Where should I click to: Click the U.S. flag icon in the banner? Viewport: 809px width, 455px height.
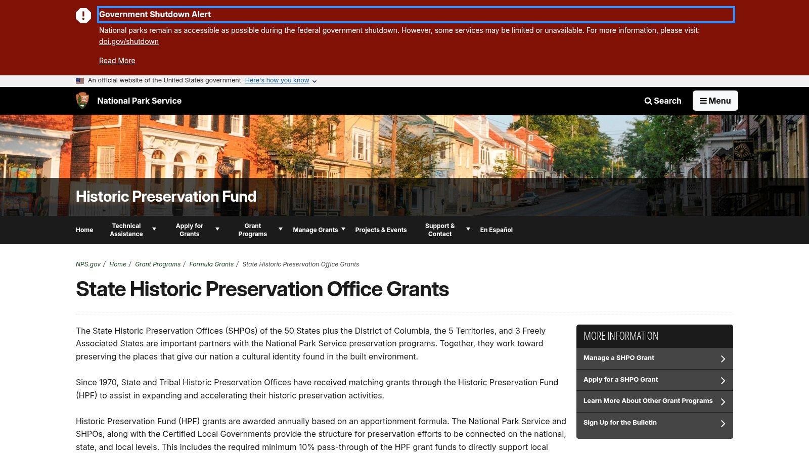tap(79, 80)
